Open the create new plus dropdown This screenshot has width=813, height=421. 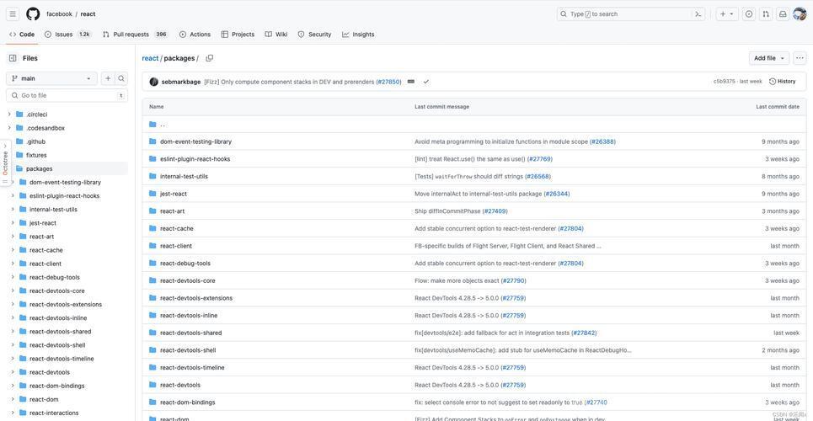(726, 14)
